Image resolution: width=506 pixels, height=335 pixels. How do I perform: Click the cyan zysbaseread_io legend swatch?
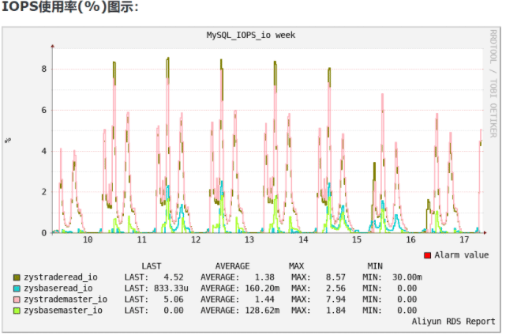pyautogui.click(x=17, y=288)
